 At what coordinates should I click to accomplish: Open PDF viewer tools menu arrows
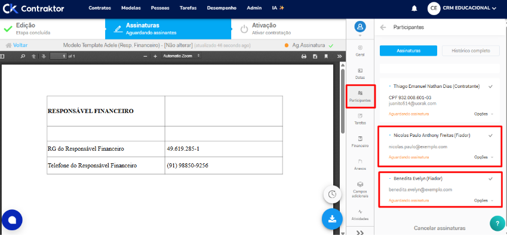[339, 56]
